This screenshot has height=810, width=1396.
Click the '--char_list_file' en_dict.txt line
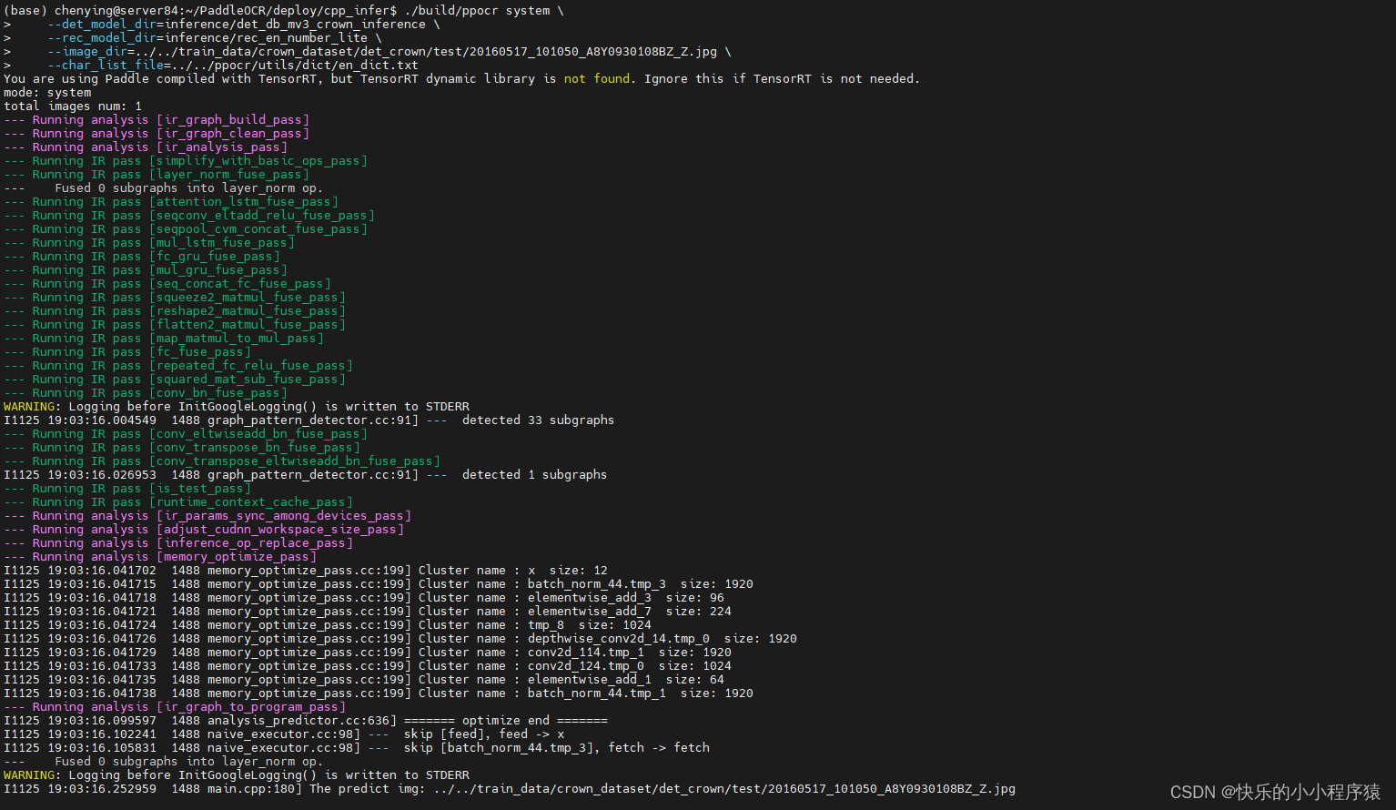[233, 66]
